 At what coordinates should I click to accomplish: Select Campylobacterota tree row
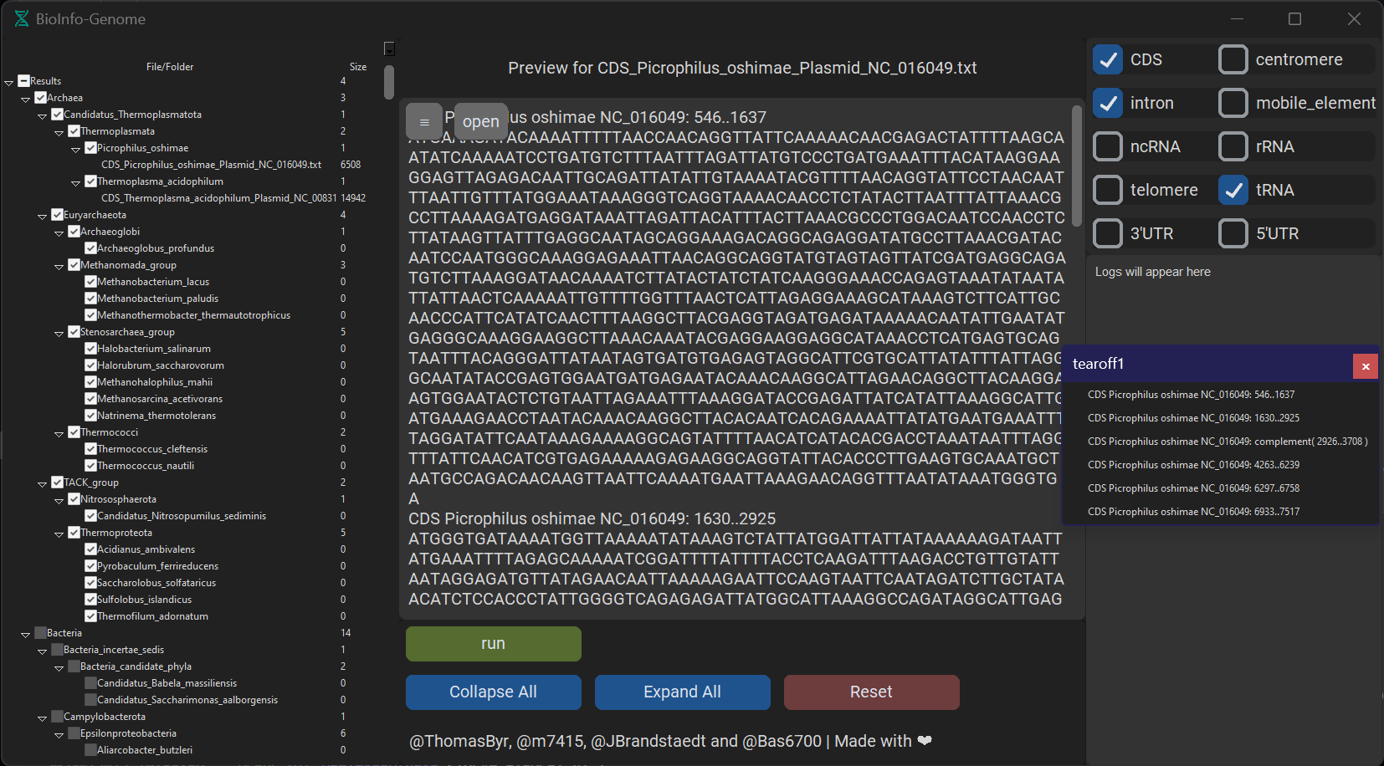pos(105,717)
